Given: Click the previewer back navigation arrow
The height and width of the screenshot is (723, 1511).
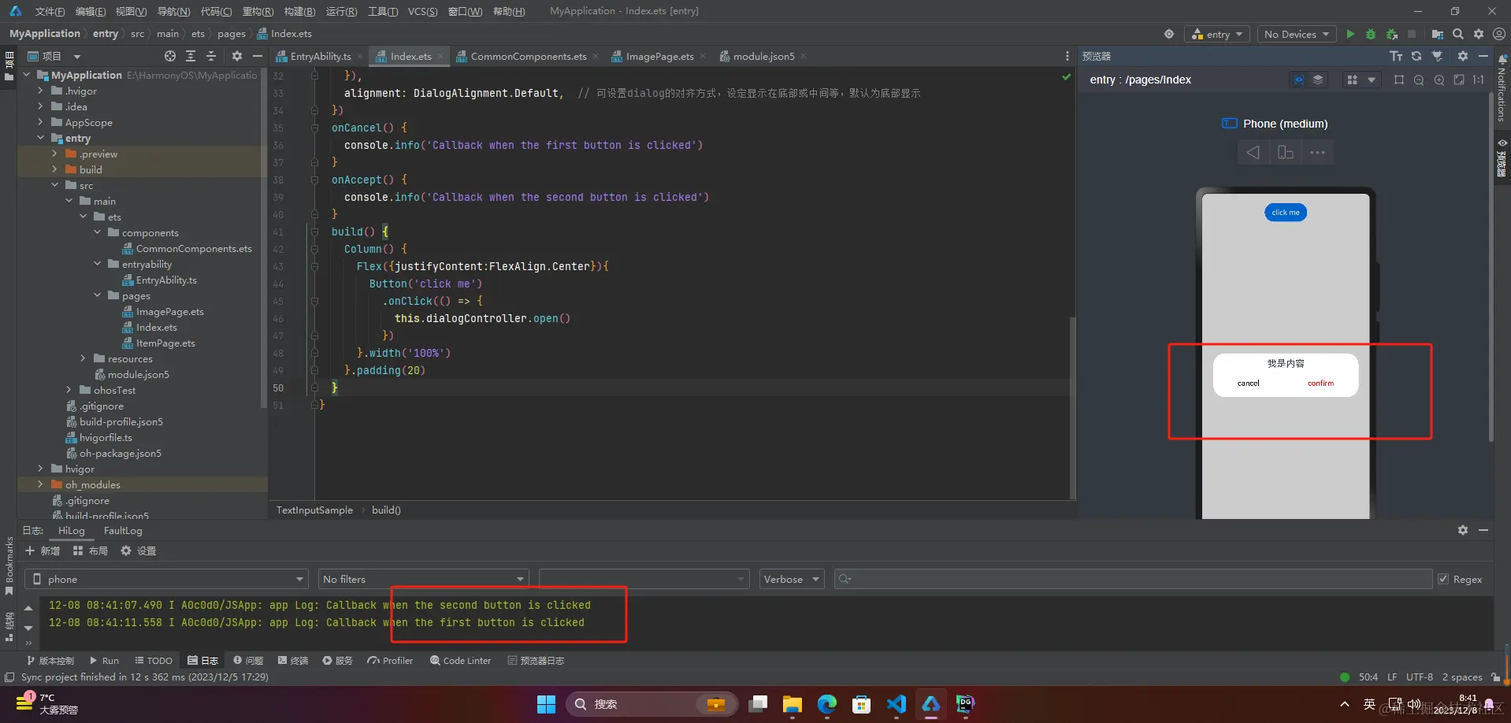Looking at the screenshot, I should pyautogui.click(x=1253, y=152).
